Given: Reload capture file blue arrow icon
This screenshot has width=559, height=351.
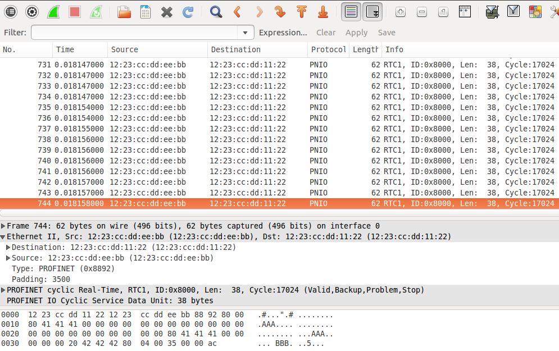Looking at the screenshot, I should [188, 12].
